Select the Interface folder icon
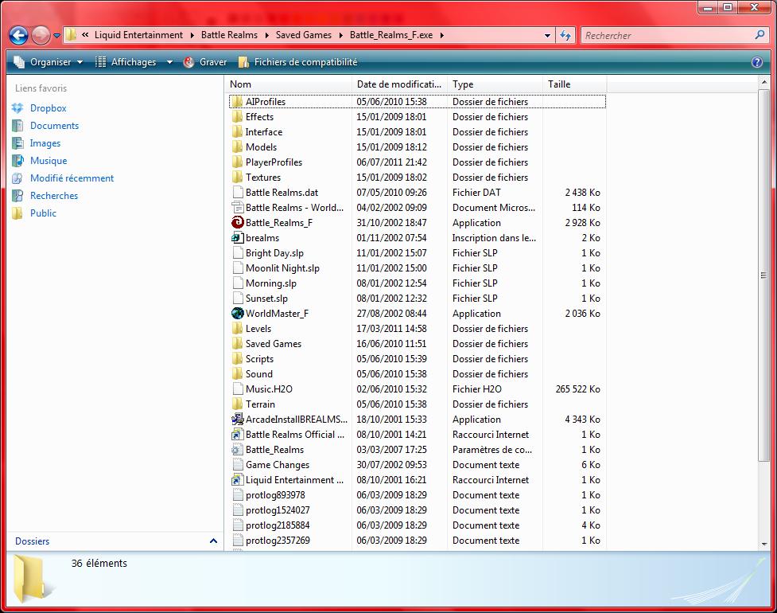The image size is (777, 613). pyautogui.click(x=237, y=132)
